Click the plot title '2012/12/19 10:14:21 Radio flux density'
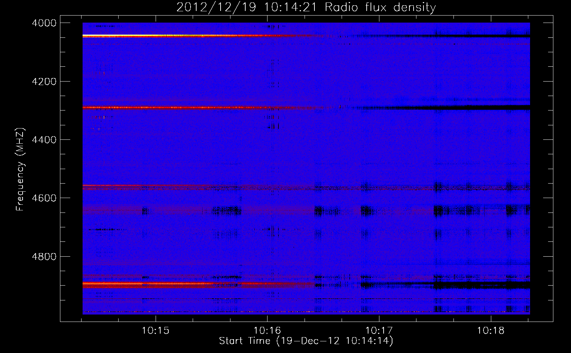 (306, 7)
